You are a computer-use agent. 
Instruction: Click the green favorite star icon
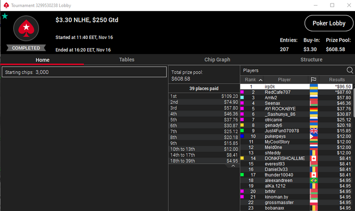tap(5, 16)
